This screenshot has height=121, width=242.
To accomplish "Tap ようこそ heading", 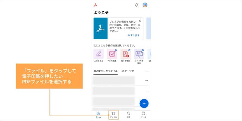I will 101,13.
